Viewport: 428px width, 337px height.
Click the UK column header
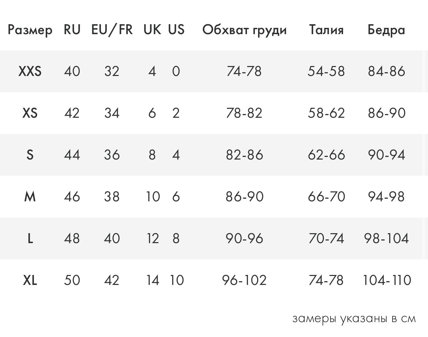pyautogui.click(x=152, y=30)
